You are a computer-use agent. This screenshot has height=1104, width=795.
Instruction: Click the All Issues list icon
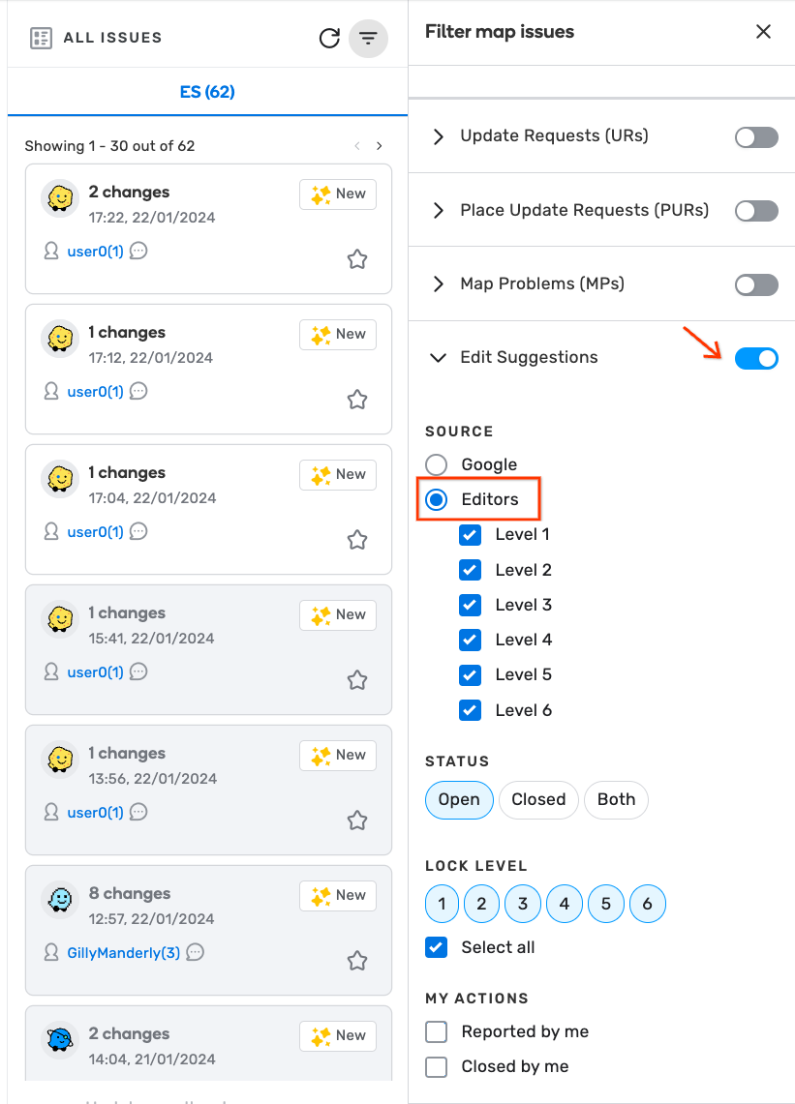41,39
